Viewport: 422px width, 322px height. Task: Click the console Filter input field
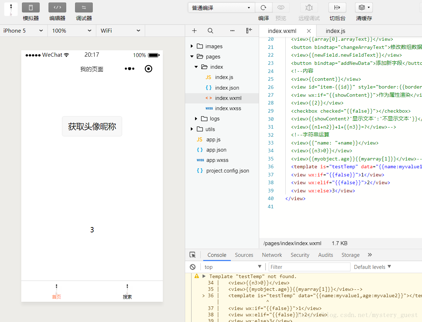309,267
